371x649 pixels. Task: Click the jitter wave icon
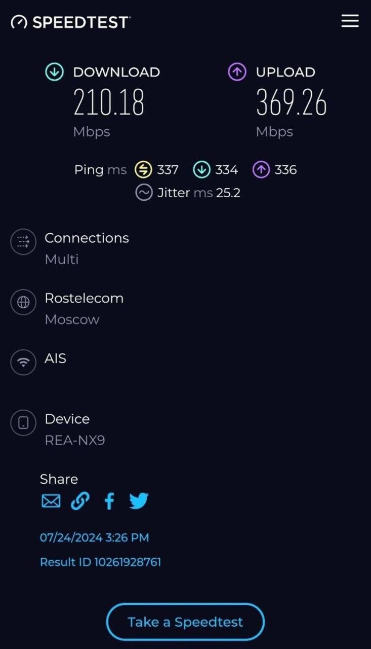pos(144,193)
